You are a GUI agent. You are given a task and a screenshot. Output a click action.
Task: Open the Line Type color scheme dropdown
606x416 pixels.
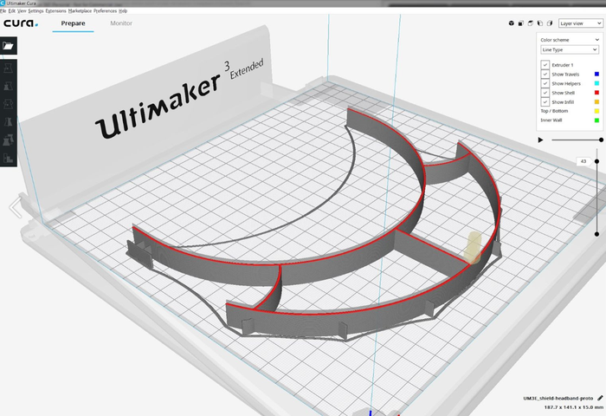569,49
